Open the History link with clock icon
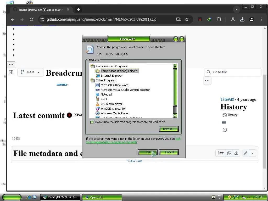Viewport: 268px width, 201px height. [230, 115]
